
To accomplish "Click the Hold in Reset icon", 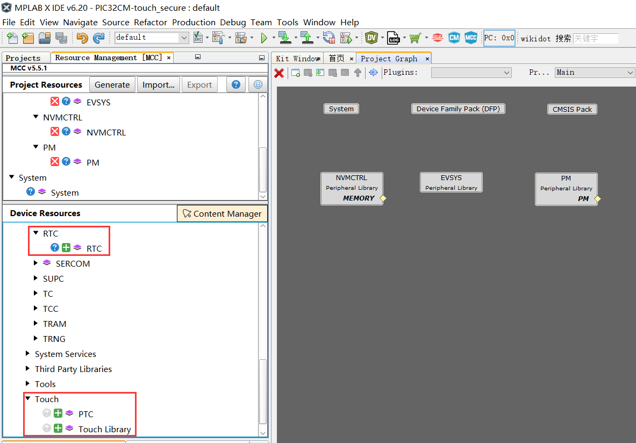I will (x=329, y=38).
